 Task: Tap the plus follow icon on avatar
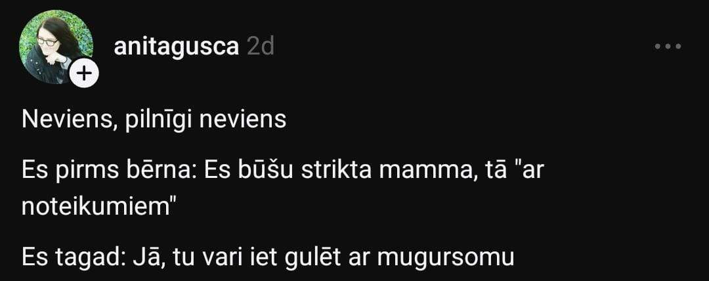(x=84, y=72)
